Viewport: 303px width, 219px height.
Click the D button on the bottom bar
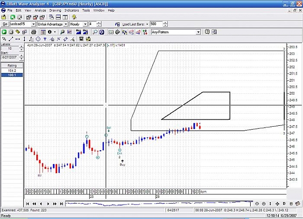(284, 204)
